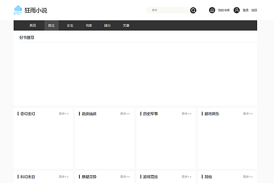Screen dimensions: 274x183
Task: Click the 狂雨小说 rain cloud logo
Action: pos(18,10)
